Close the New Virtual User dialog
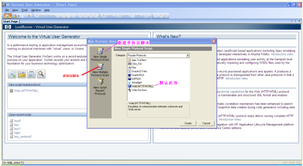This screenshot has width=303, height=166. [213, 41]
